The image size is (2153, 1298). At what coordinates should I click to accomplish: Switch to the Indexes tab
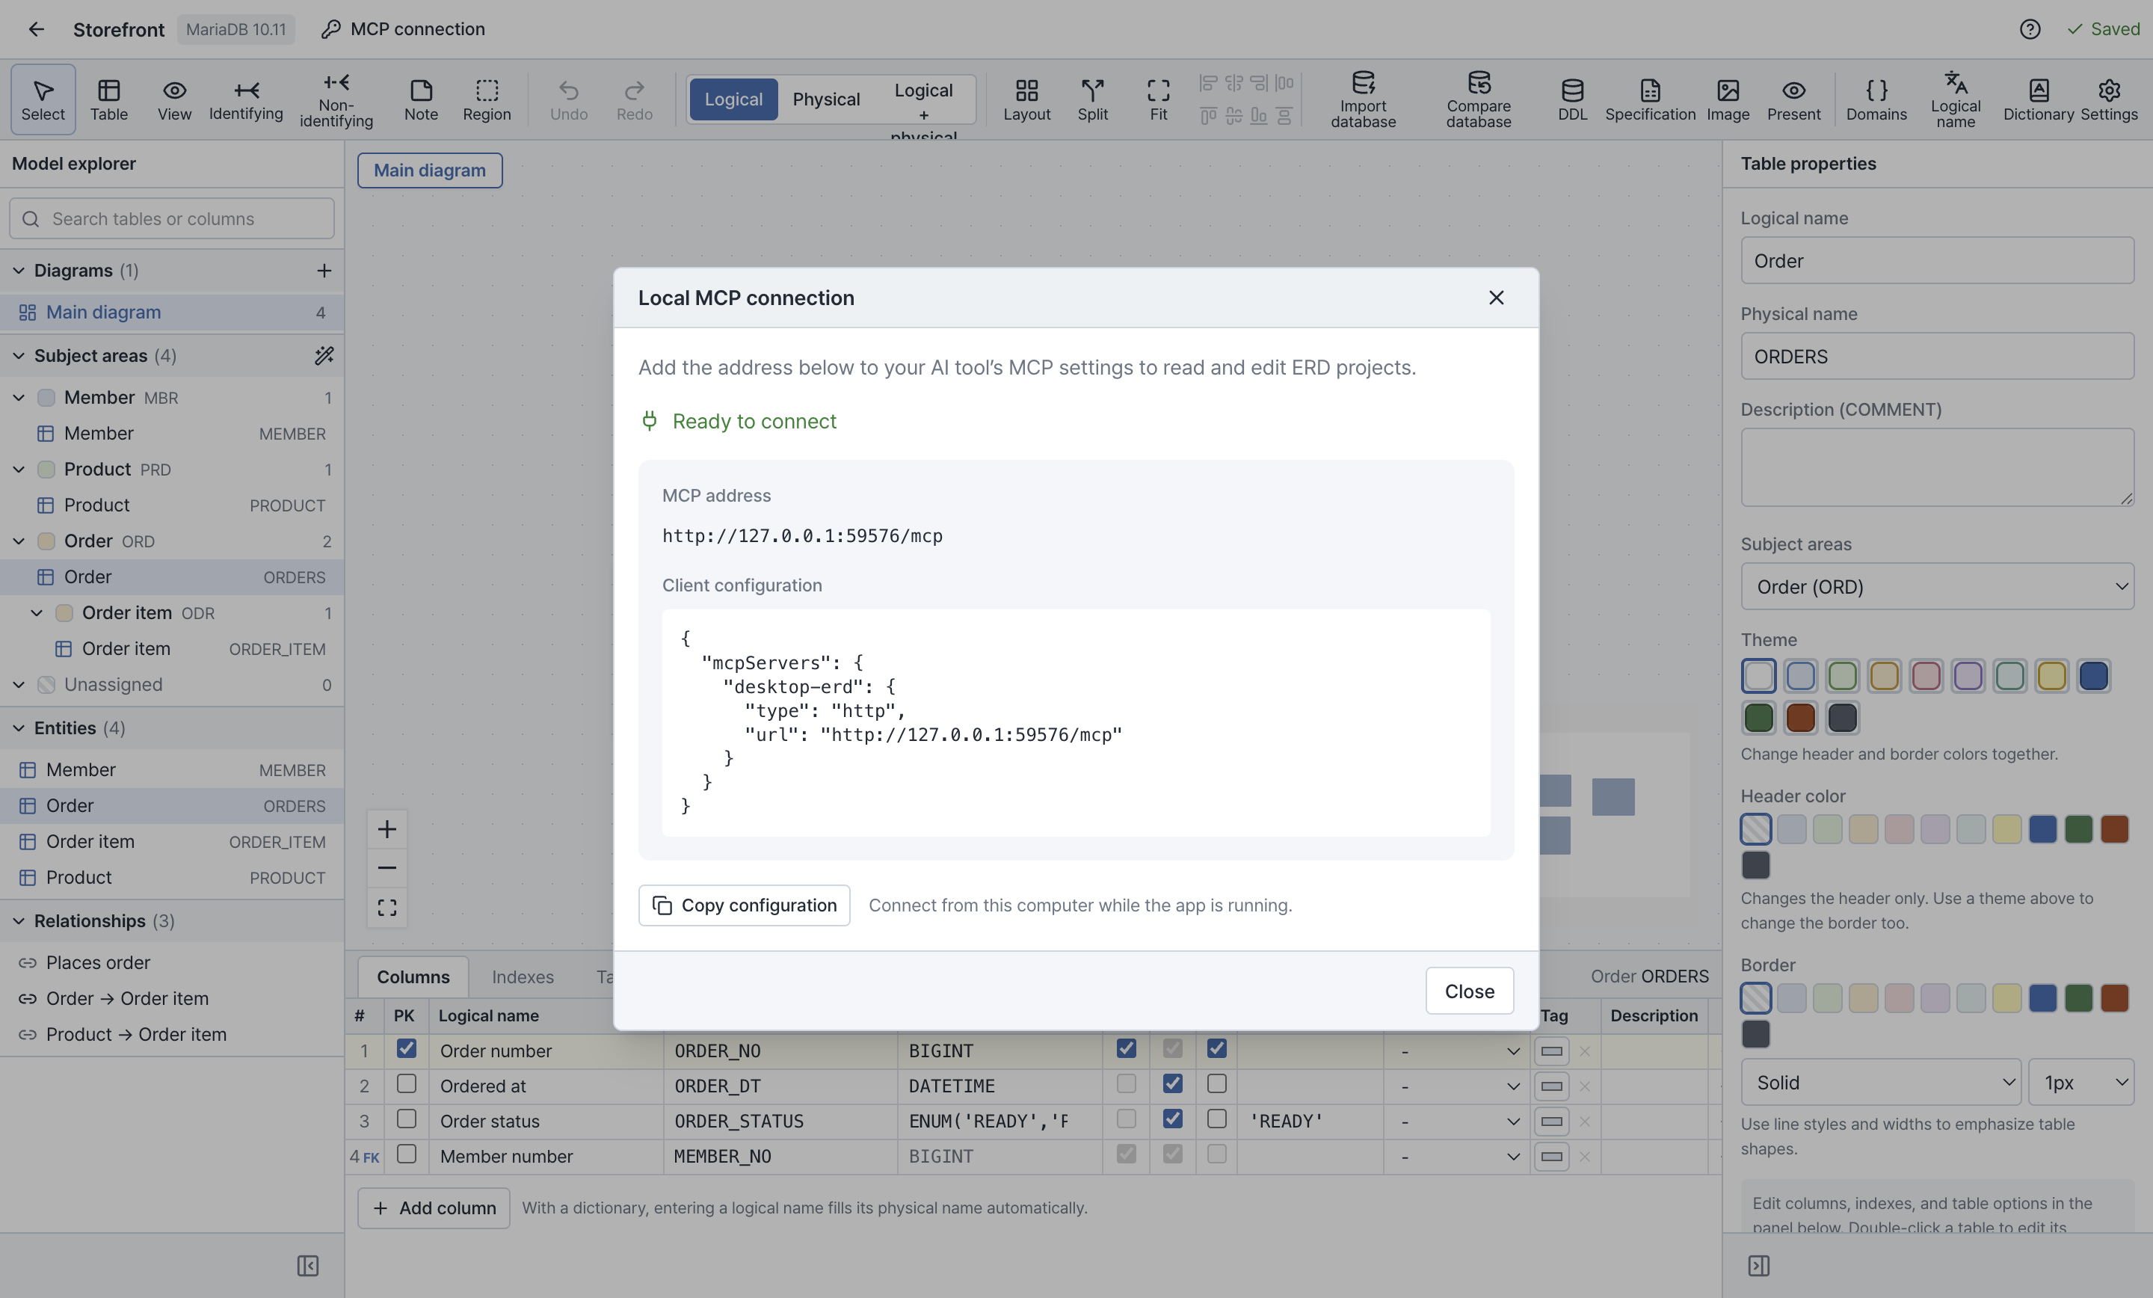point(523,976)
